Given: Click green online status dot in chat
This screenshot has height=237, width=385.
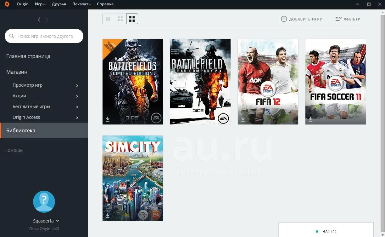Looking at the screenshot, I should point(317,231).
